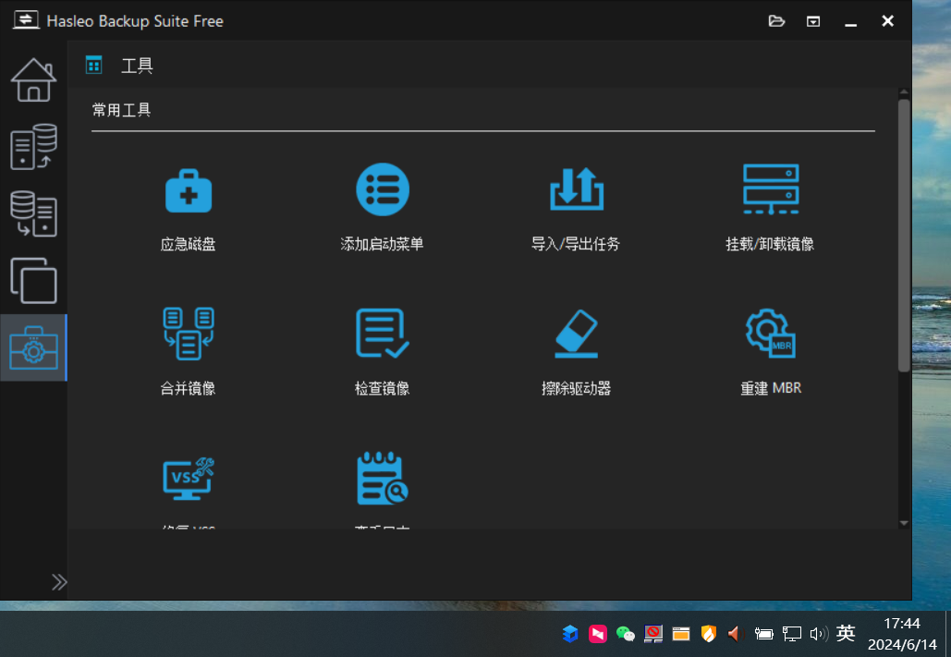Open the 检查镜像 check image tool
Screen dimensions: 951x657
coord(383,334)
